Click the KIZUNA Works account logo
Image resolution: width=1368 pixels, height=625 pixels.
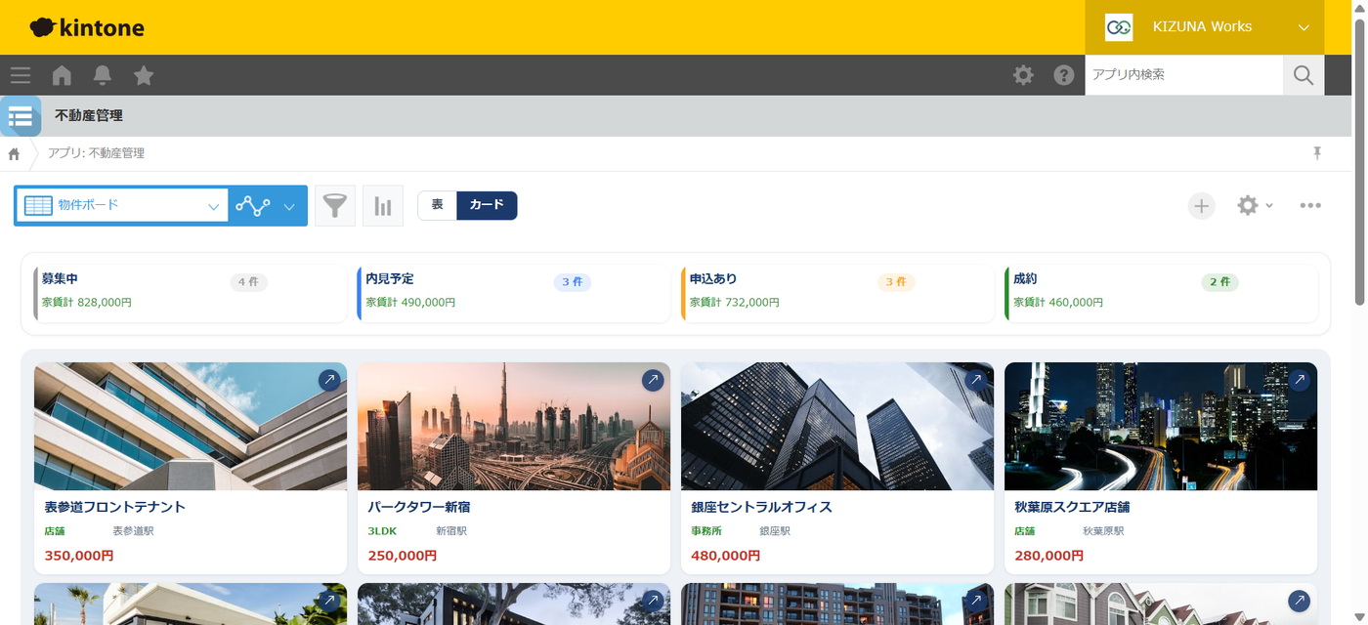coord(1119,27)
